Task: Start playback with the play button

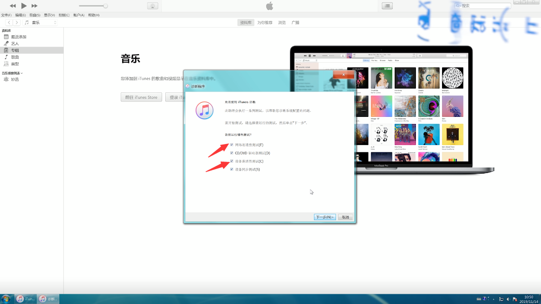Action: tap(24, 6)
